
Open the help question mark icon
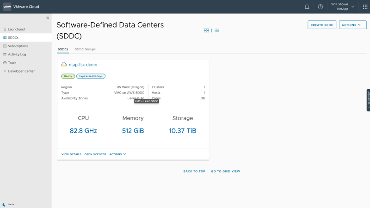pyautogui.click(x=321, y=7)
